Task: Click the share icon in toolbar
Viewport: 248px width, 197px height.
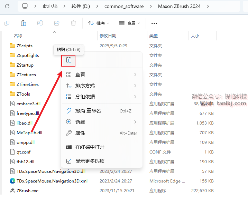Action: [x=57, y=23]
